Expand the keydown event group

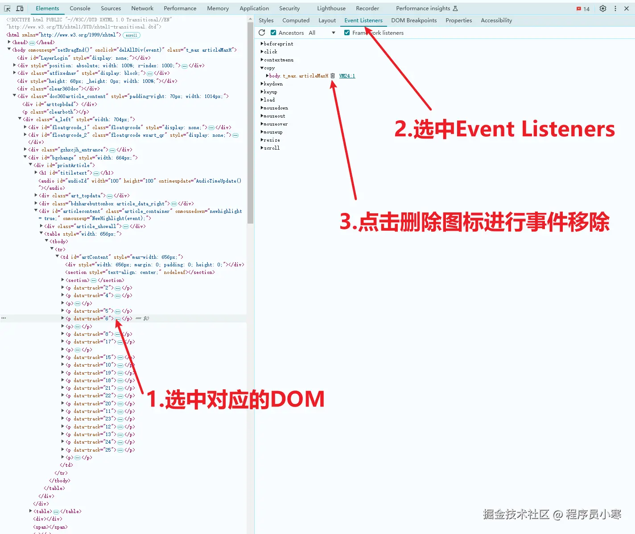click(x=262, y=84)
